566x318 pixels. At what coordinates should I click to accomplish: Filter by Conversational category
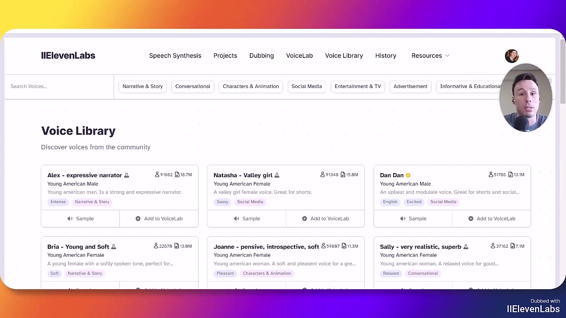pyautogui.click(x=193, y=87)
